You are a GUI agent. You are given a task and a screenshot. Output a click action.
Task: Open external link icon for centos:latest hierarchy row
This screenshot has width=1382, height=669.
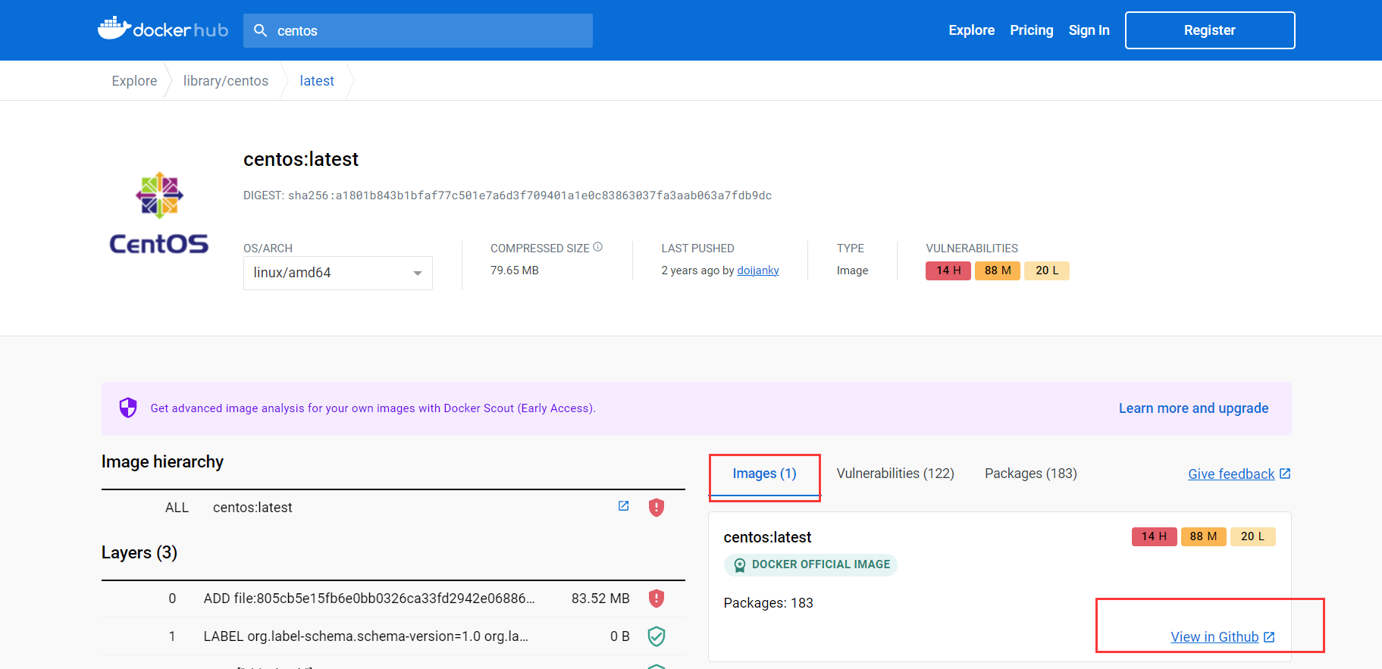(623, 506)
